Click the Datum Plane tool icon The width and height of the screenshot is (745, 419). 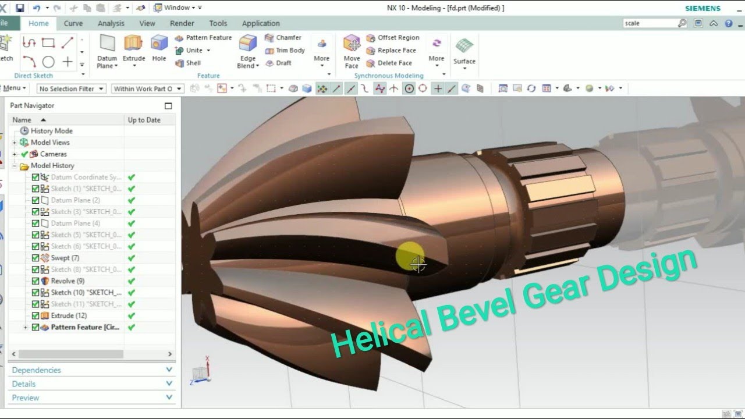[x=107, y=44]
